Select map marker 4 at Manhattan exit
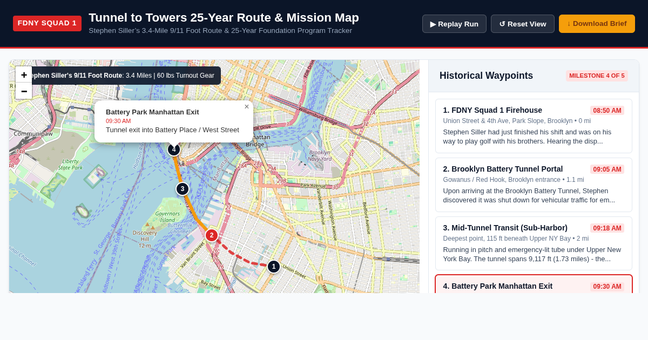648x340 pixels. point(174,149)
